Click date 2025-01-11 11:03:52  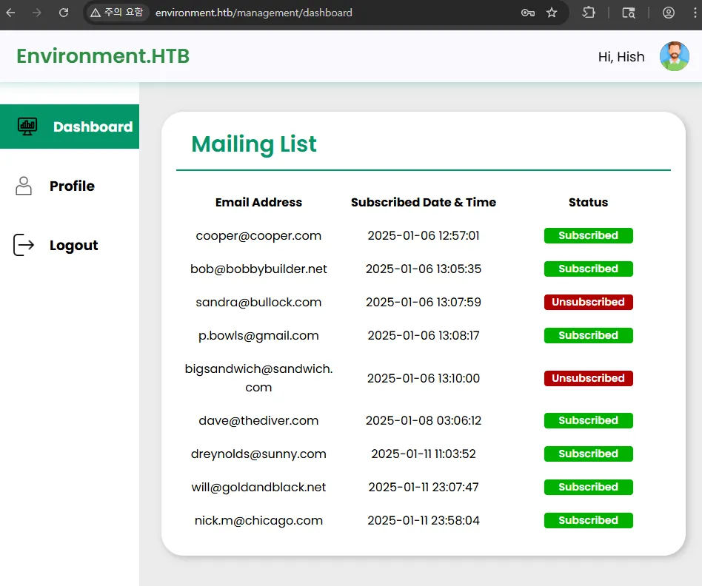point(424,454)
